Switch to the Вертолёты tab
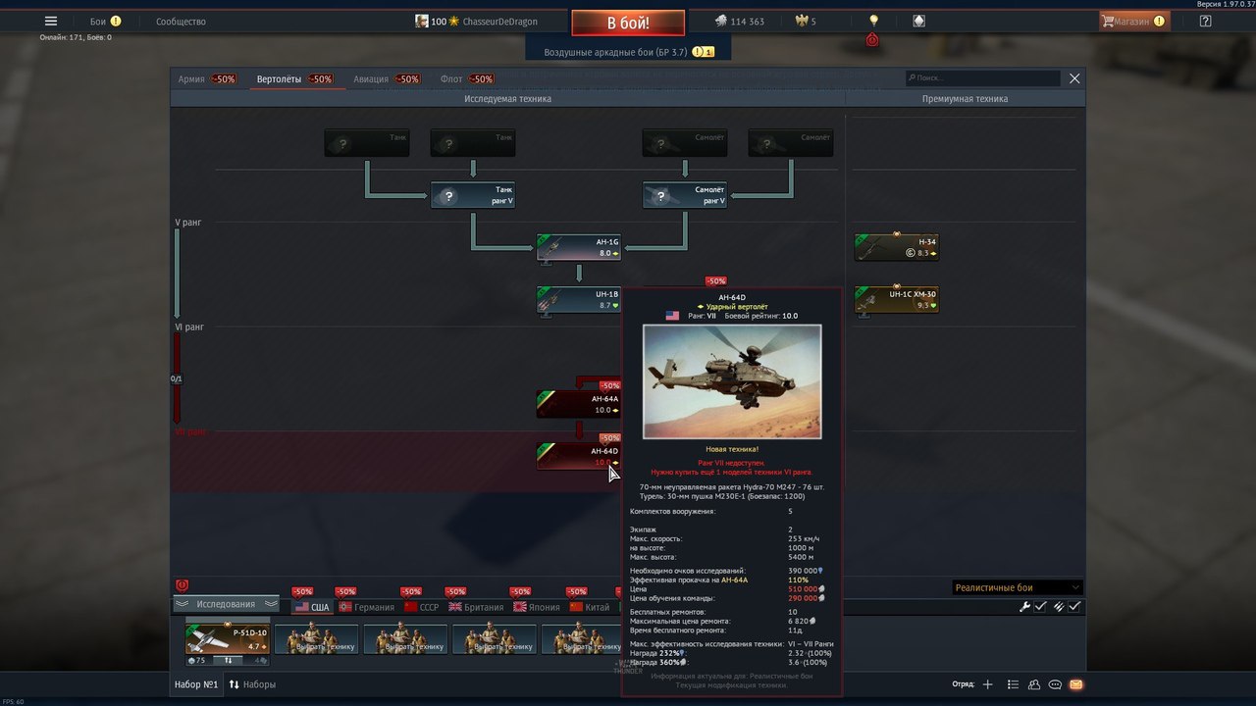Viewport: 1256px width, 706px height. [x=293, y=78]
